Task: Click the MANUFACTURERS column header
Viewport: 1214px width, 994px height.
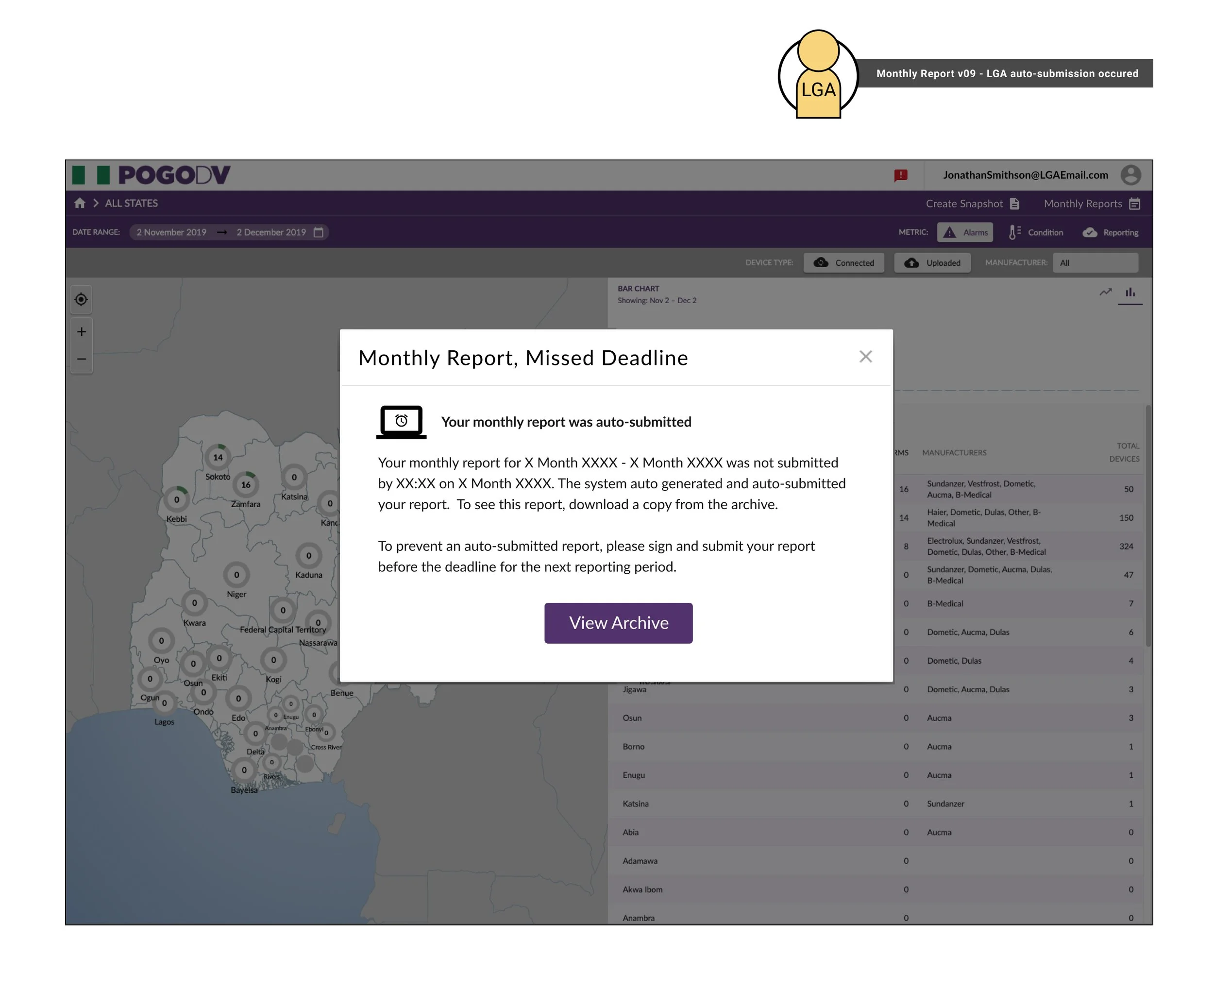Action: 954,453
